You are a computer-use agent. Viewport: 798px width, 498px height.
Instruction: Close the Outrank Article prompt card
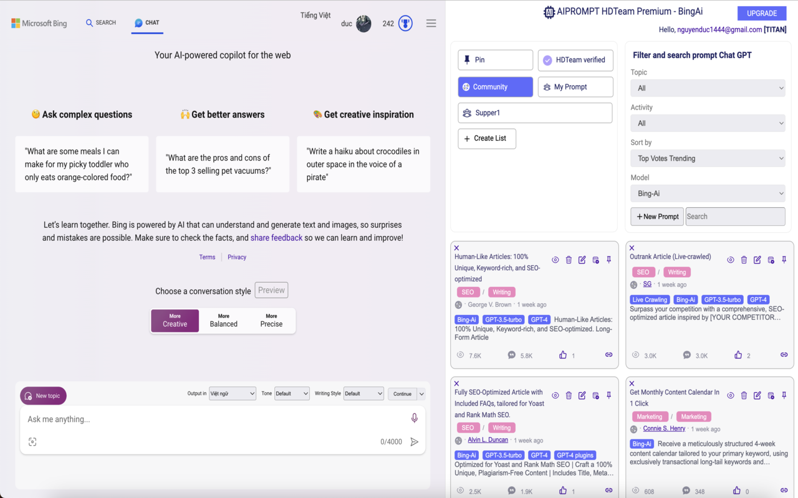[632, 248]
